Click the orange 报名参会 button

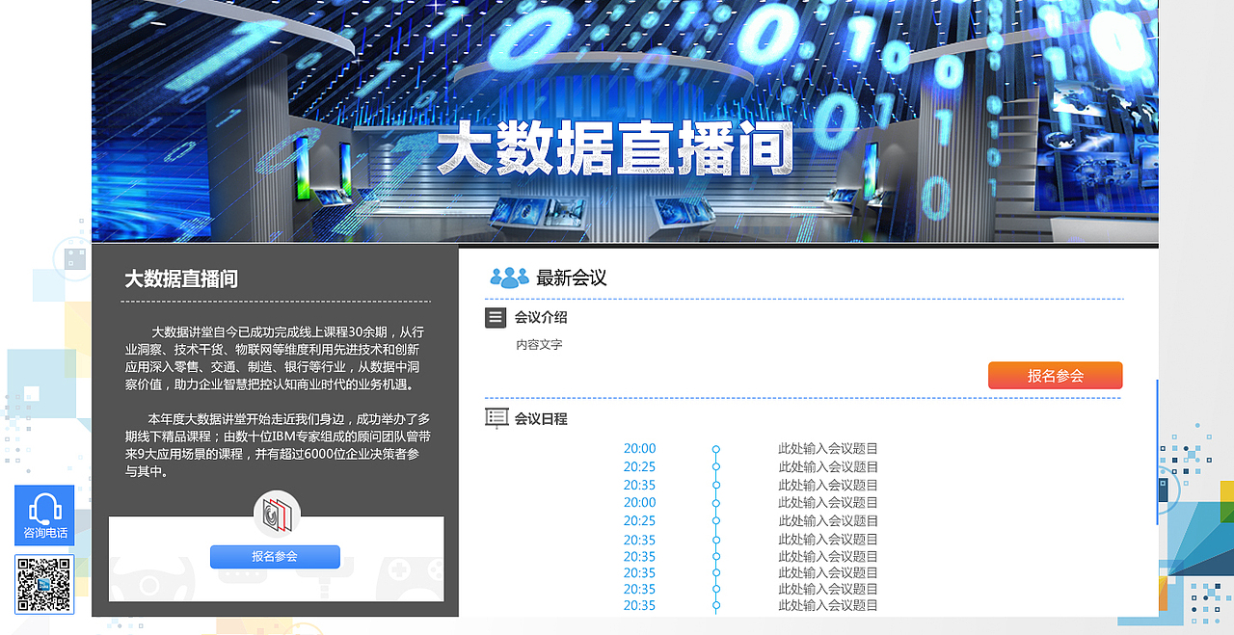point(1055,375)
